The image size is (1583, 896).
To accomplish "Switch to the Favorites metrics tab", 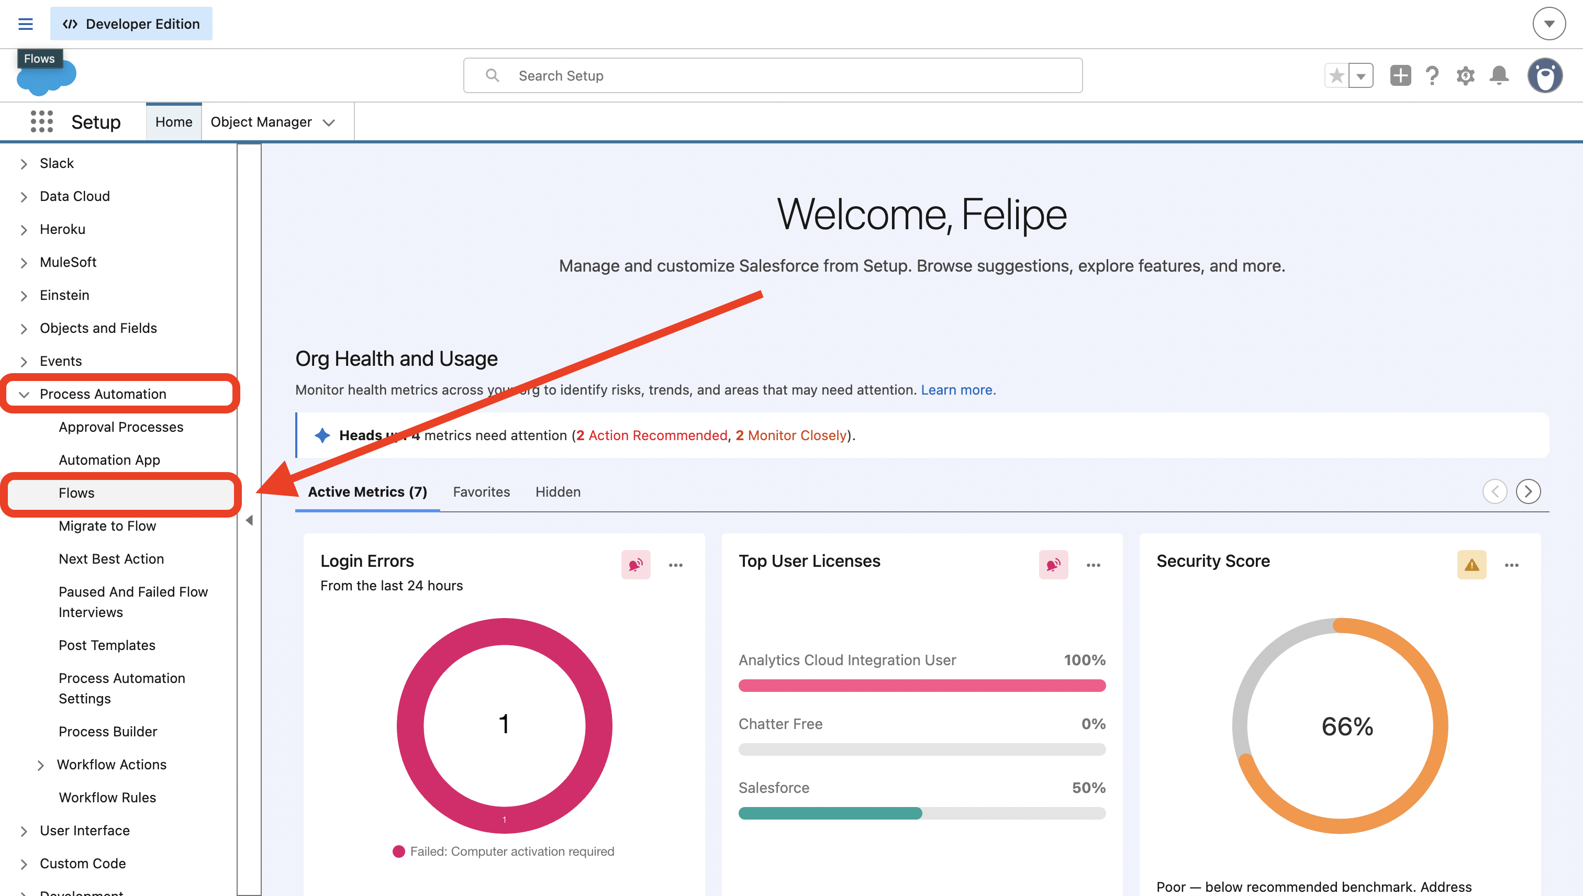I will (x=481, y=491).
